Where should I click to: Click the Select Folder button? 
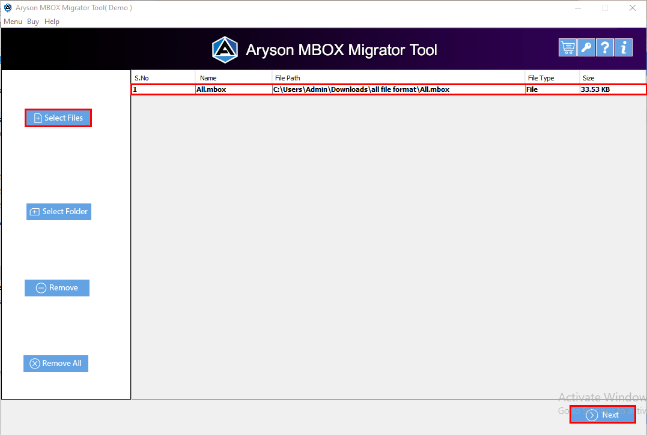(59, 212)
